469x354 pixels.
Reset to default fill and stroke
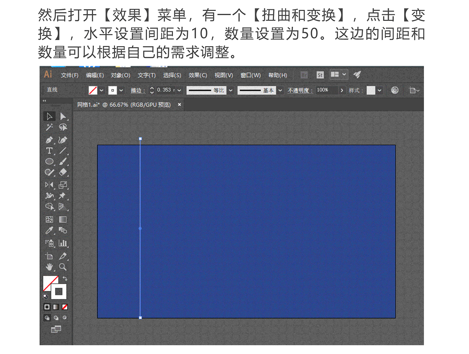point(45,296)
